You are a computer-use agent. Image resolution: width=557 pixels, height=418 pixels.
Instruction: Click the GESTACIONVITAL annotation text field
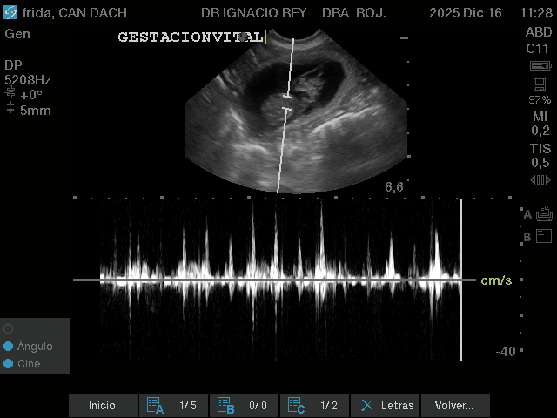pos(191,37)
